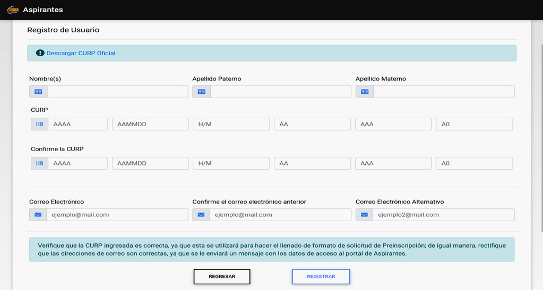Click the envelope icon beside Correo Electrónico

tap(38, 215)
